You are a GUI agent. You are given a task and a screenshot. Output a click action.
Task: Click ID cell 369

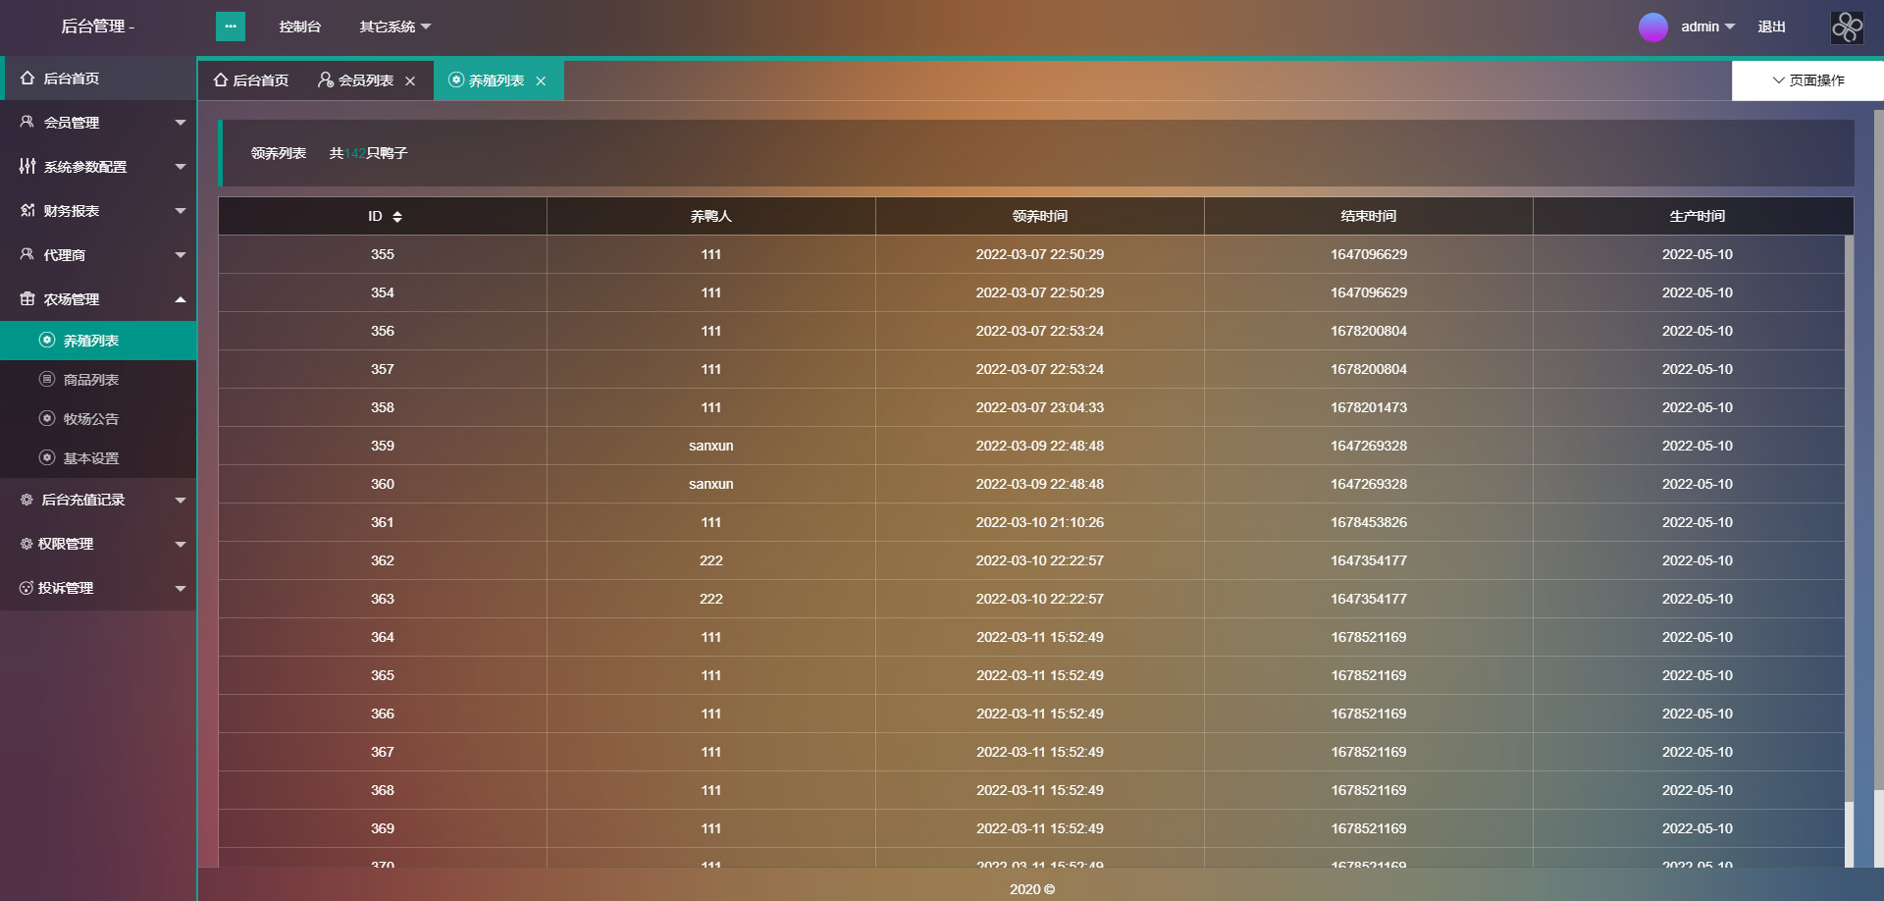tap(383, 828)
